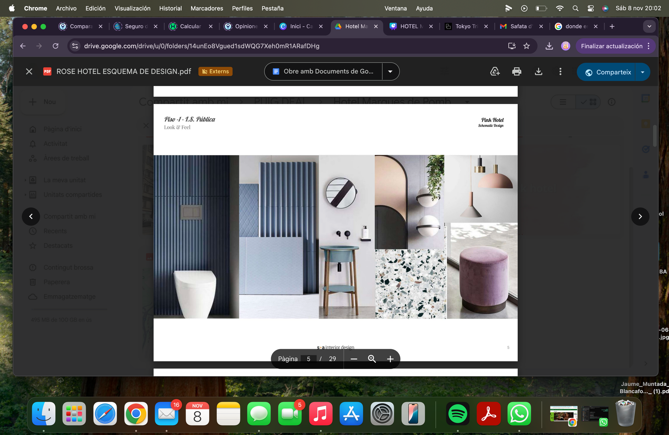669x435 pixels.
Task: Bookmark this page with star icon
Action: [526, 46]
